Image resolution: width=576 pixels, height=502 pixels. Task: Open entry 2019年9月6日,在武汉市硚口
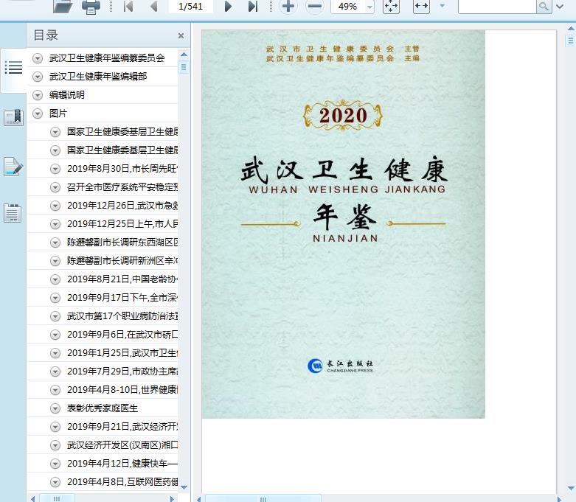122,334
